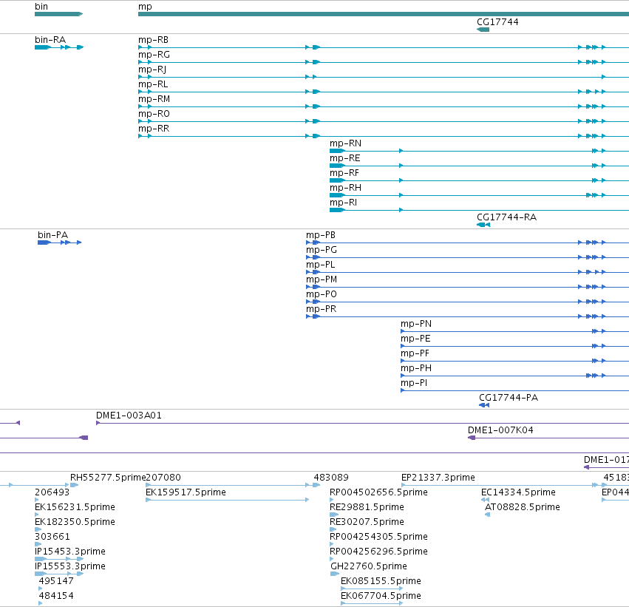The height and width of the screenshot is (607, 629).
Task: Click clone DME1-007K04
Action: click(x=500, y=430)
